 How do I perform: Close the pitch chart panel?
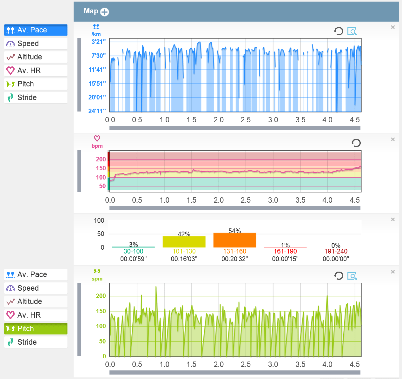(x=393, y=272)
